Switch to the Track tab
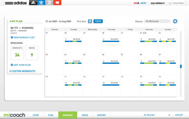Screen dimensions: 189x119 (85, 115)
